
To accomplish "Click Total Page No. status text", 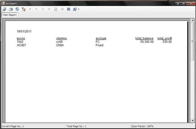I will coord(76,126).
